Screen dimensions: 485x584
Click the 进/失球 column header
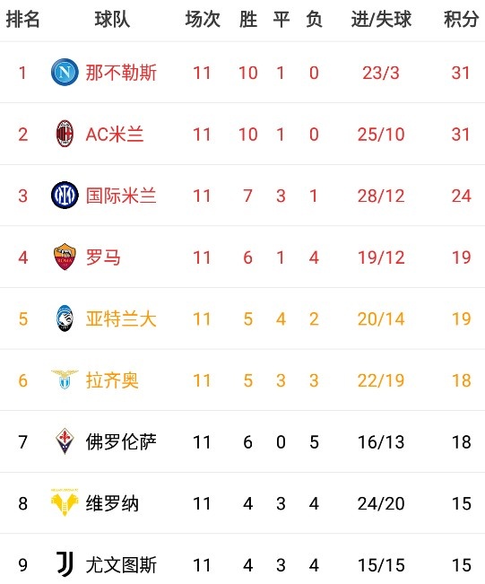(381, 19)
